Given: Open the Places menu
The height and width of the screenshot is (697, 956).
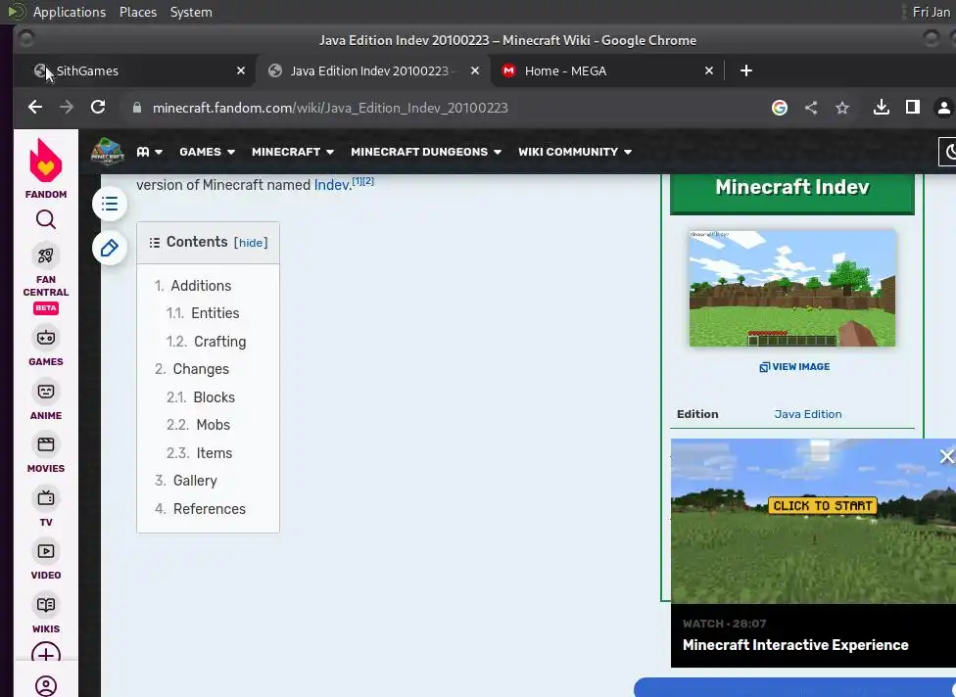Looking at the screenshot, I should coord(138,12).
